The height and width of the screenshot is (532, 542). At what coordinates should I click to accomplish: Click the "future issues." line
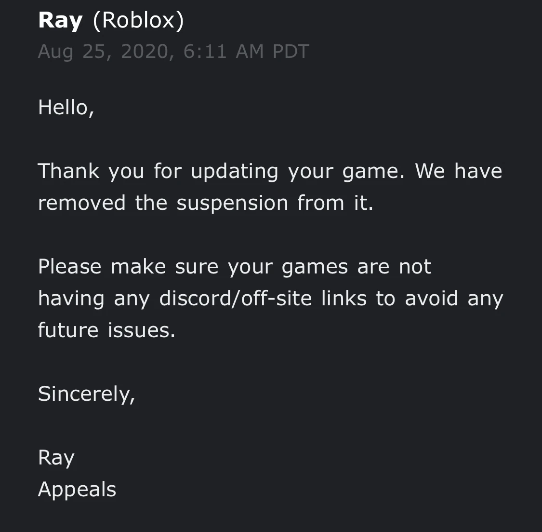click(x=106, y=330)
